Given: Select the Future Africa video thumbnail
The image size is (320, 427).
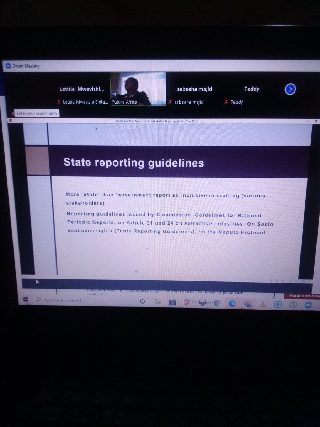Looking at the screenshot, I should [x=138, y=89].
